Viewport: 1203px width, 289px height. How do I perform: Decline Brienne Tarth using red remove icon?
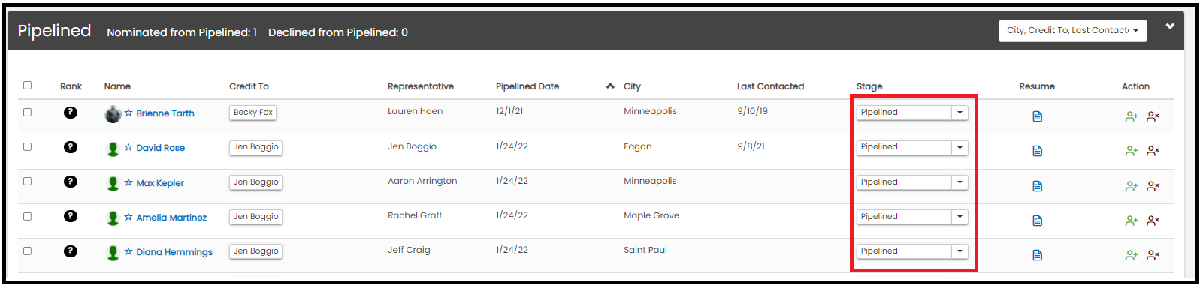(x=1153, y=116)
